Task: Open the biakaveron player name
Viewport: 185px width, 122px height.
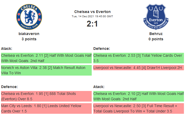Action: click(29, 34)
